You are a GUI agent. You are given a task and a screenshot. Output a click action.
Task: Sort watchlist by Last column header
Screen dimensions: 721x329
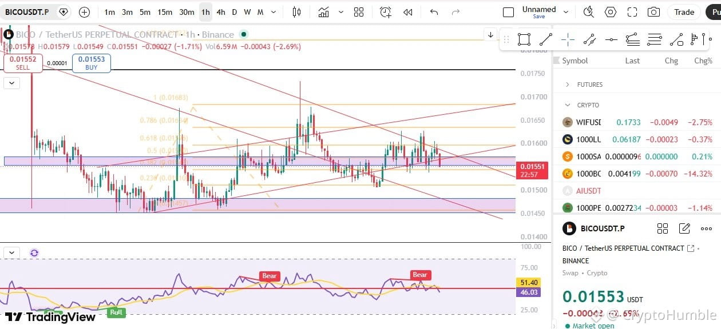click(x=632, y=61)
